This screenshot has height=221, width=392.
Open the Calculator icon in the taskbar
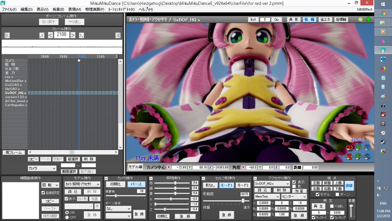[383, 87]
